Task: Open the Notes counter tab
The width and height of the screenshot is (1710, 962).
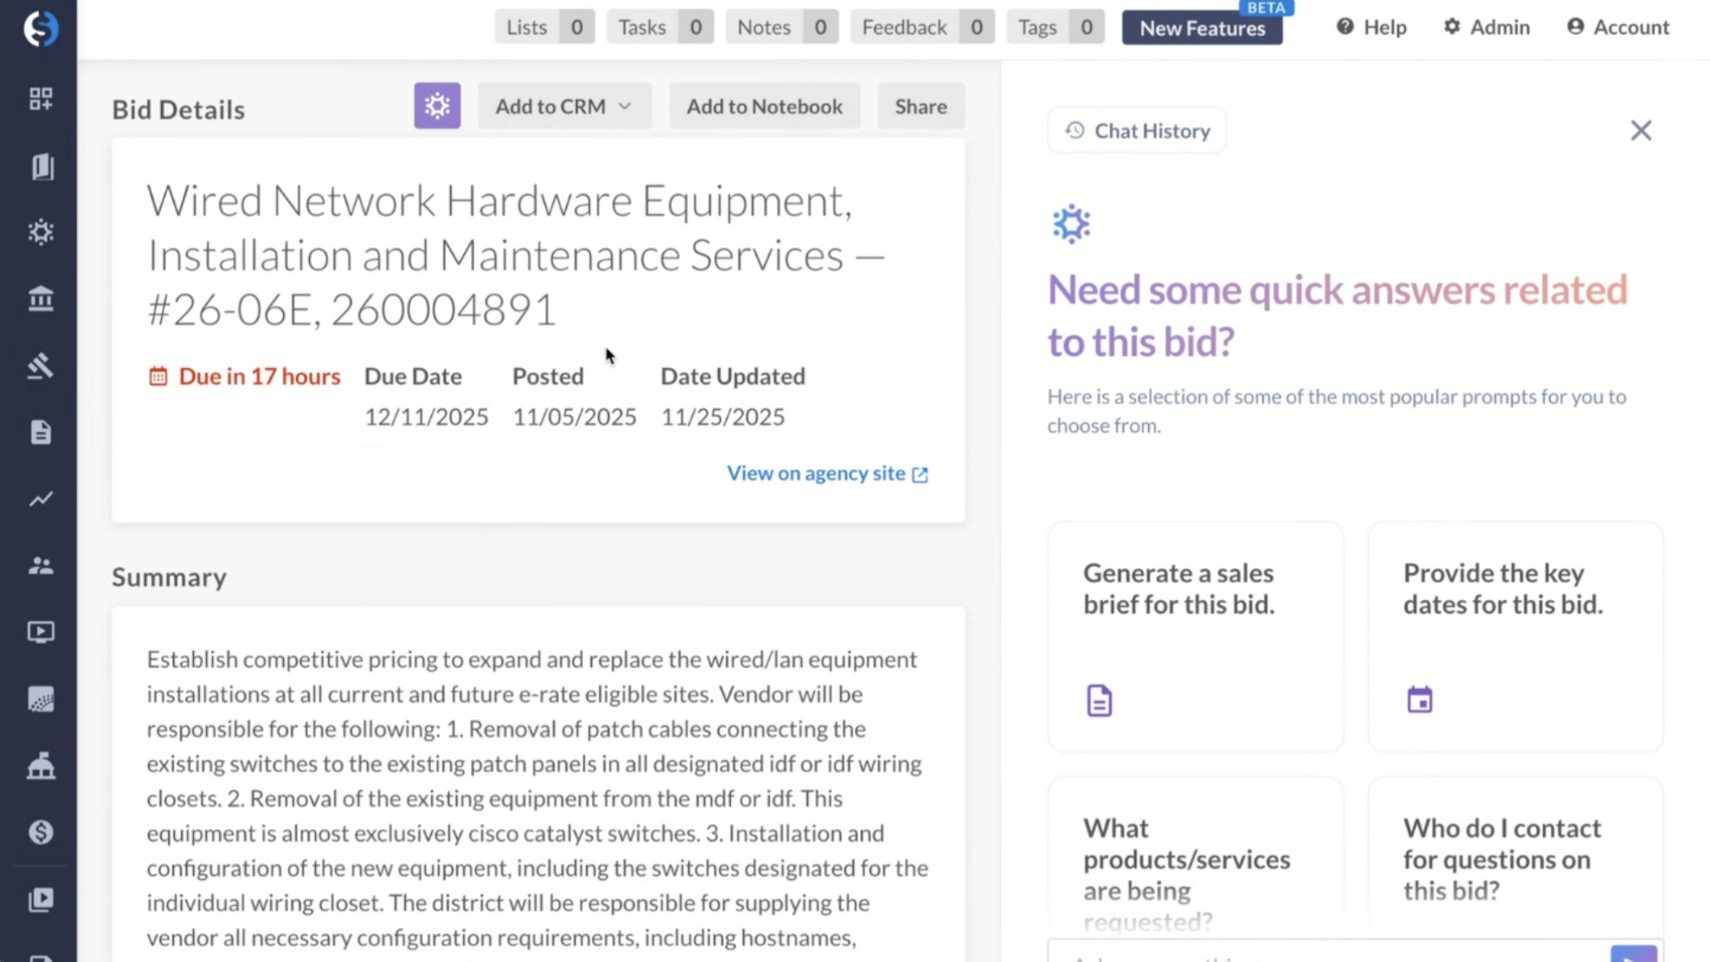Action: click(x=781, y=27)
